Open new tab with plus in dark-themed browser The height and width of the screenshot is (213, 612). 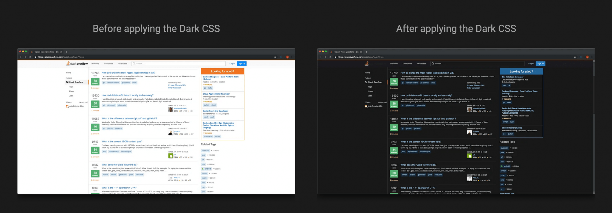[366, 52]
